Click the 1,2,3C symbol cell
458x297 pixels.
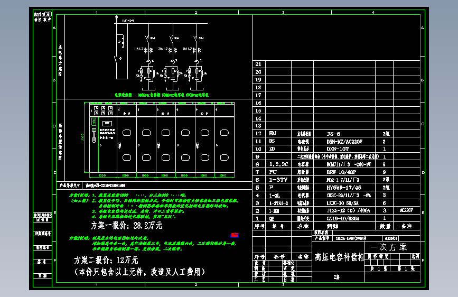pyautogui.click(x=278, y=164)
